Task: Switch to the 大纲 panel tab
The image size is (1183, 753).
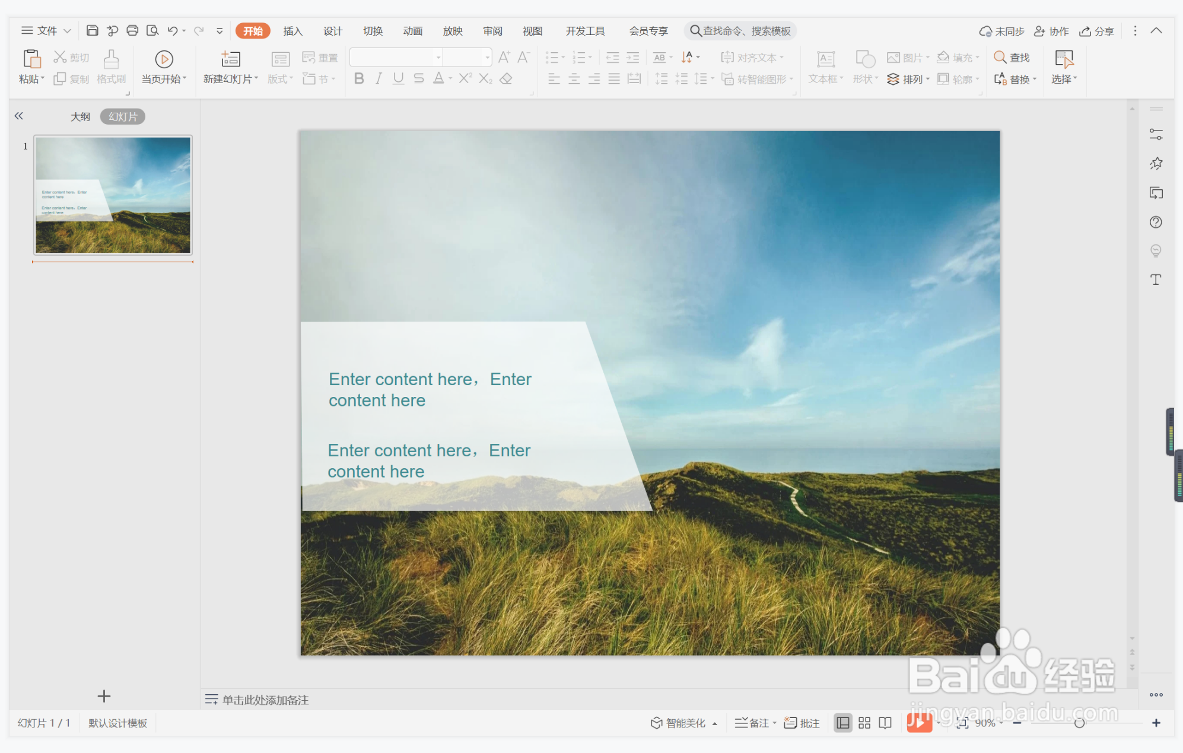Action: point(80,116)
